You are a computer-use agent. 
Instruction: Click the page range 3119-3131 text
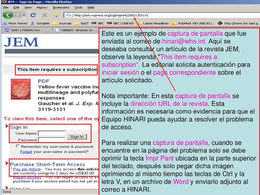(x=52, y=109)
